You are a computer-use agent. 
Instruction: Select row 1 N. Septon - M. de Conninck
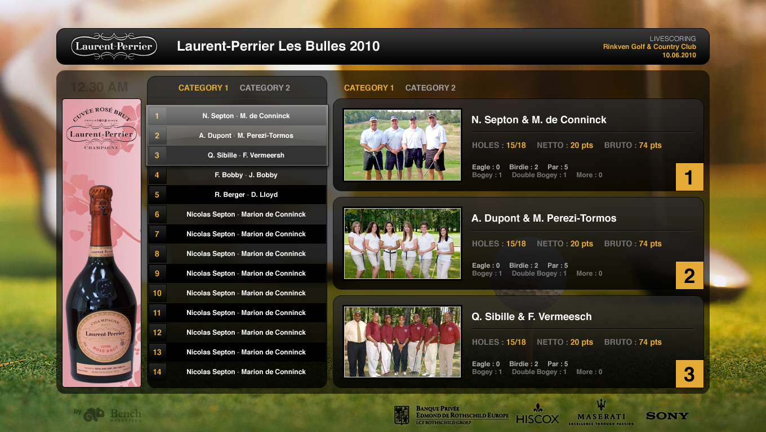[237, 116]
